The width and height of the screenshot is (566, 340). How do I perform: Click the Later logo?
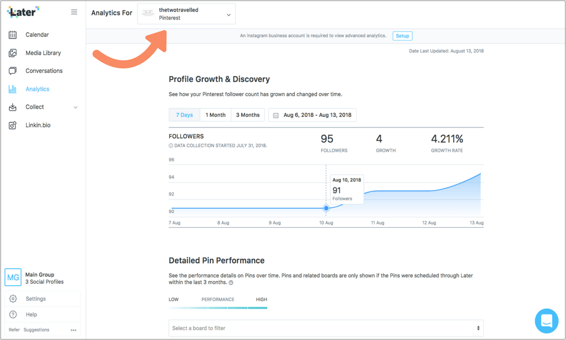(23, 12)
